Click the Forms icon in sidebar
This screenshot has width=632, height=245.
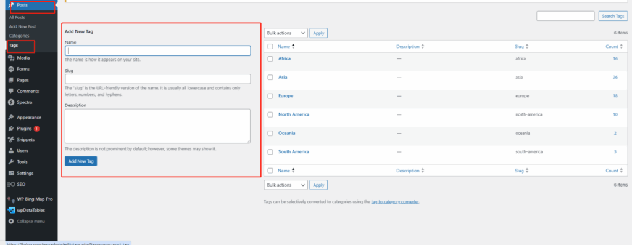point(11,69)
